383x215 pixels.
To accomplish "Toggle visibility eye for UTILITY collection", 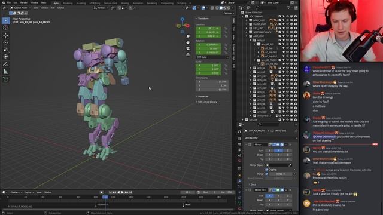I will 287,119.
